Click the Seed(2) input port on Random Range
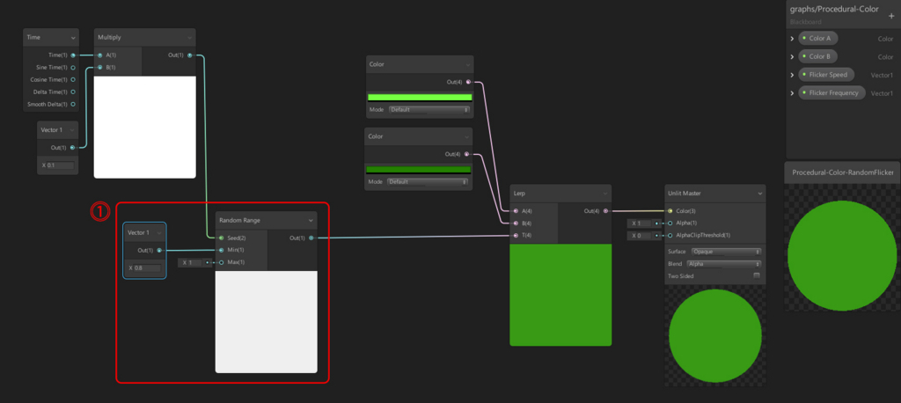This screenshot has height=403, width=901. (x=221, y=238)
